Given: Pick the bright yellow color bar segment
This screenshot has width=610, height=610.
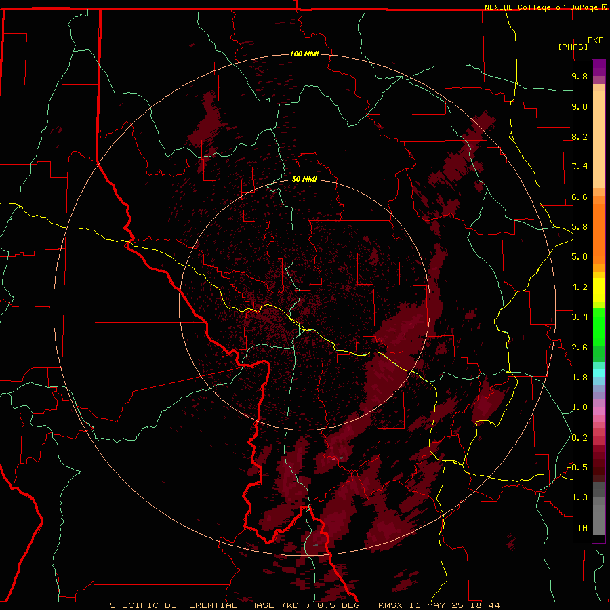Looking at the screenshot, I should click(598, 290).
